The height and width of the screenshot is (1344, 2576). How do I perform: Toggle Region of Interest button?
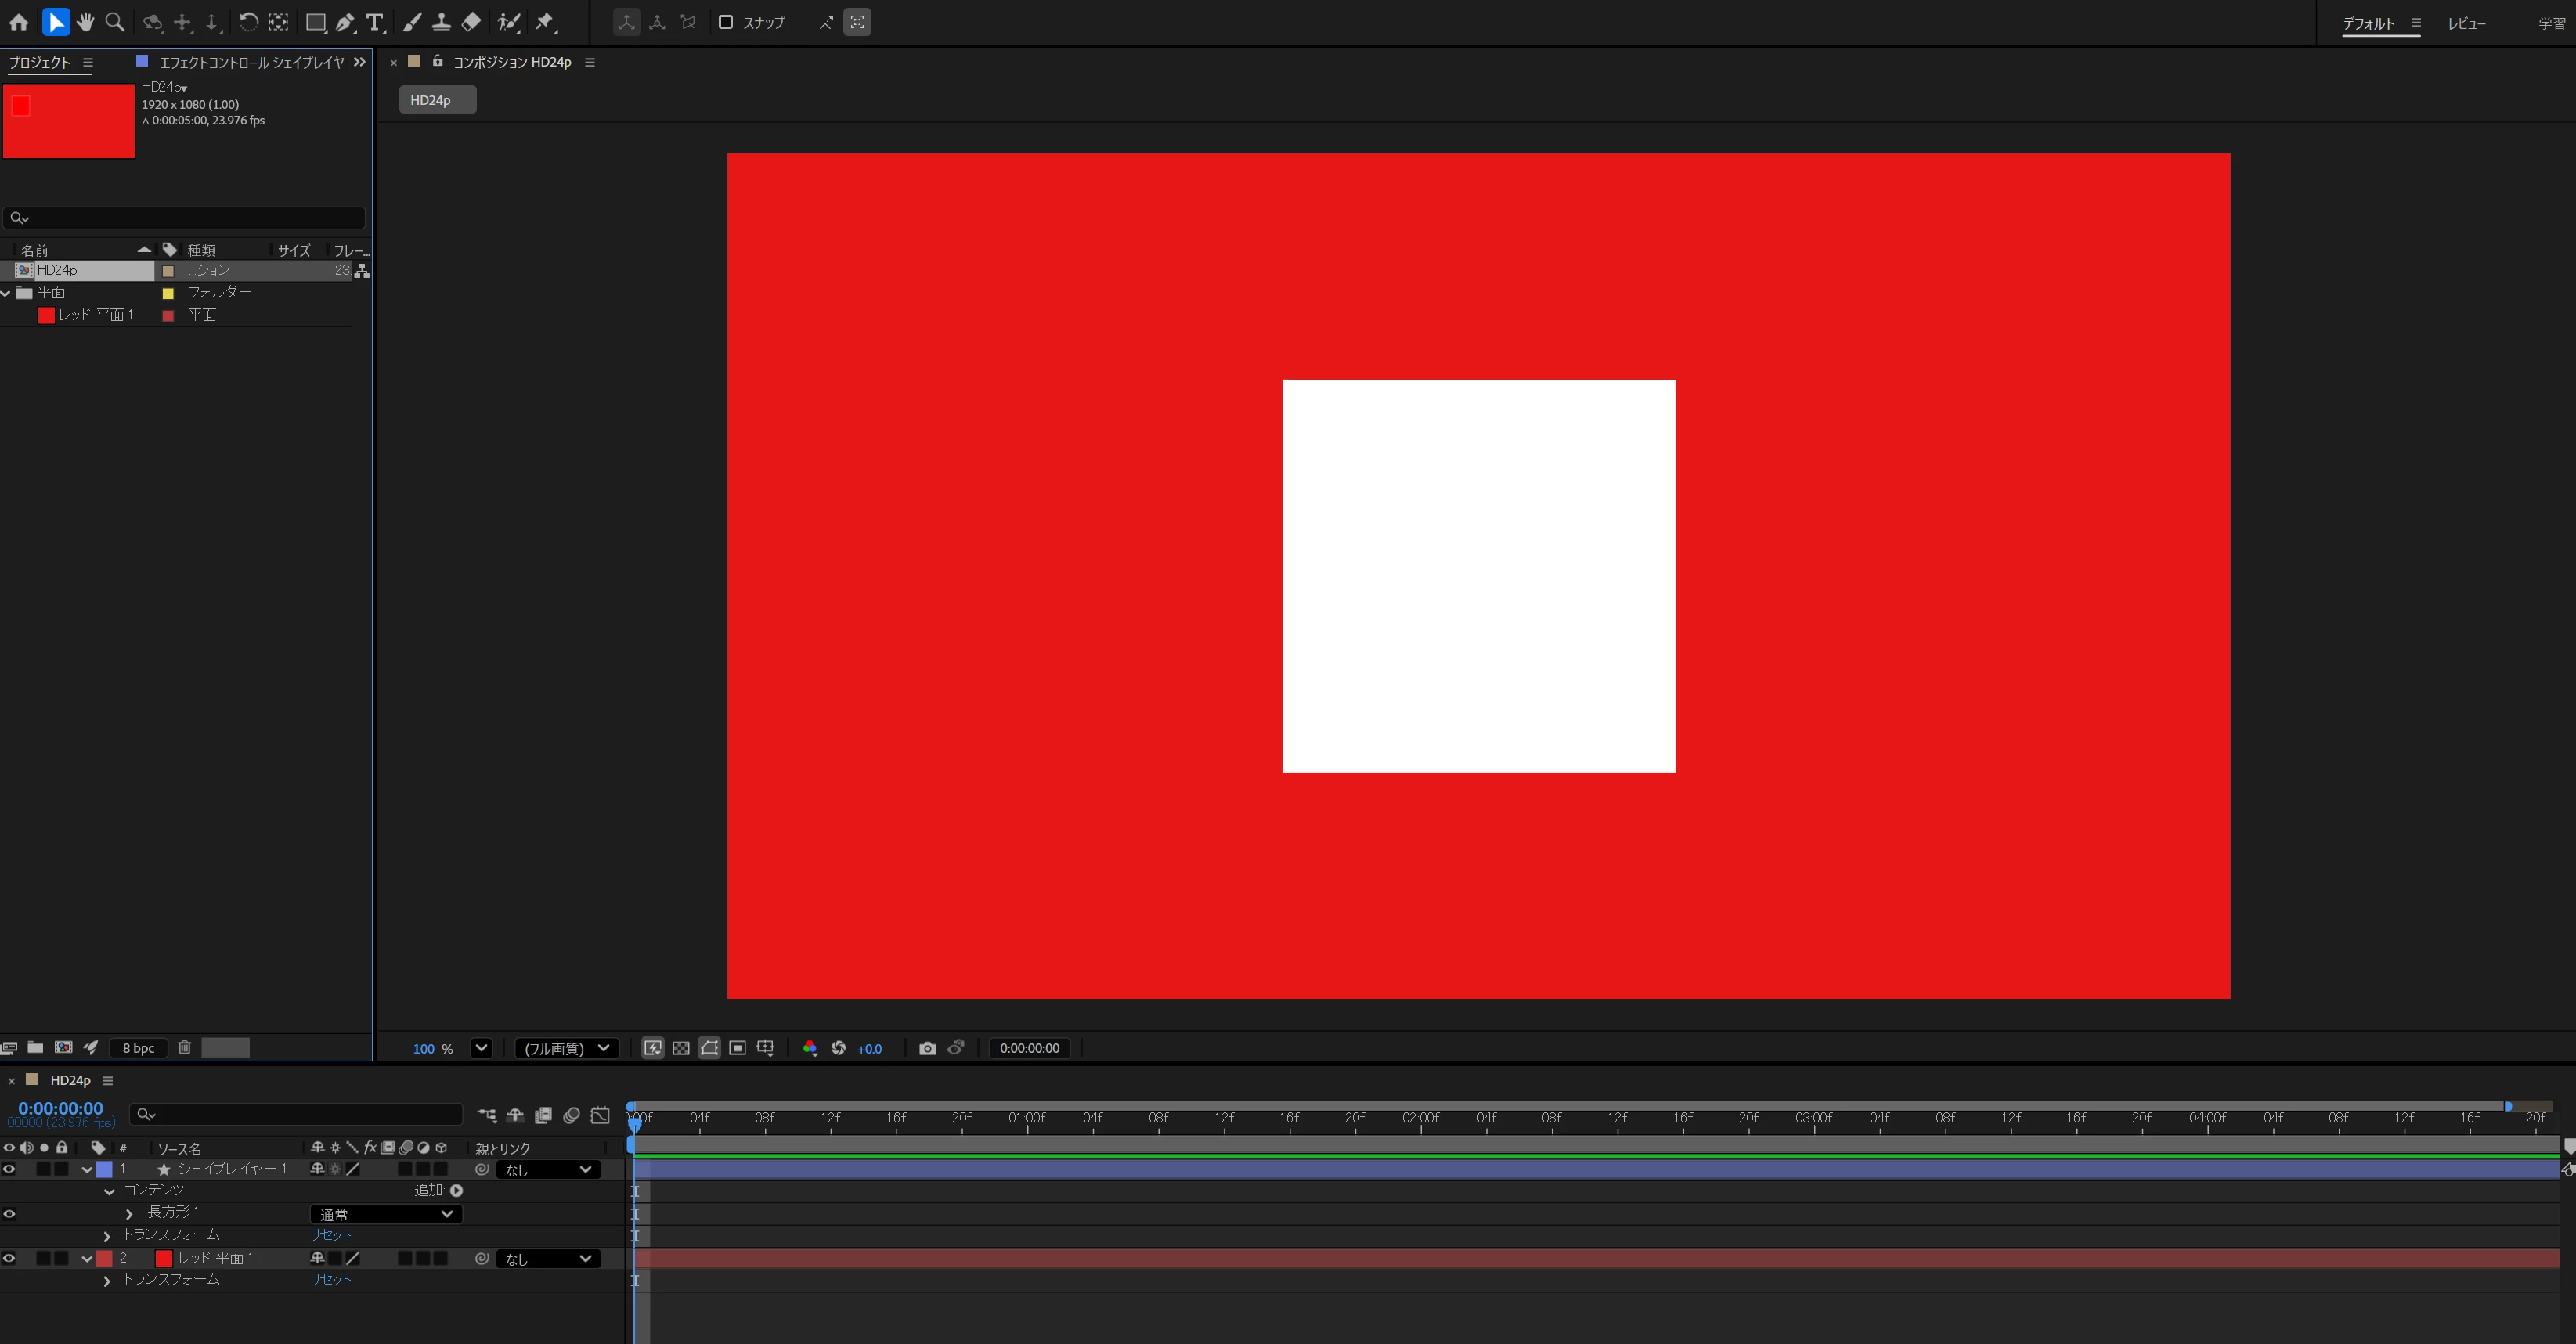[x=737, y=1048]
